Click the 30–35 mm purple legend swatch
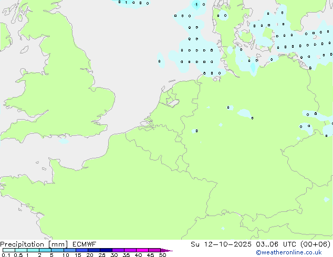The image size is (333, 257). coord(118,250)
